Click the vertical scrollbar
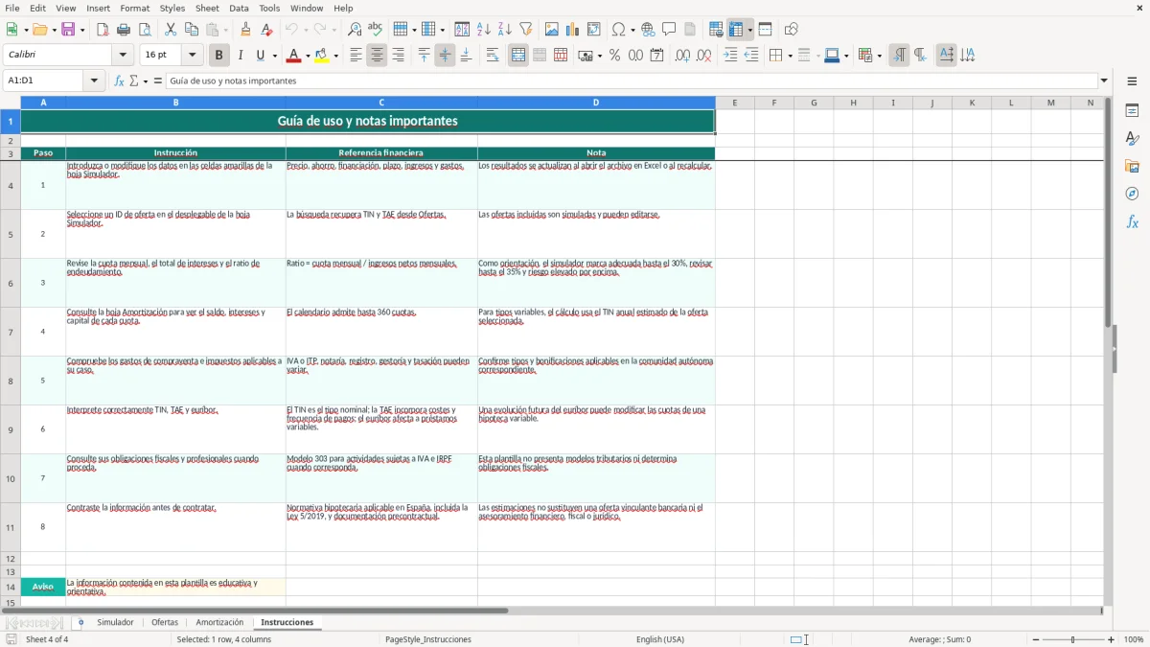The image size is (1150, 647). (1108, 350)
